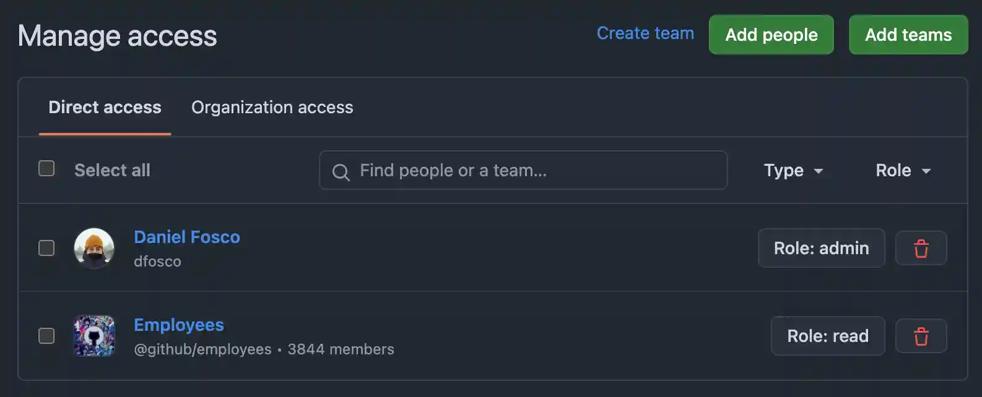Click the Add people button
The image size is (982, 397).
(771, 35)
